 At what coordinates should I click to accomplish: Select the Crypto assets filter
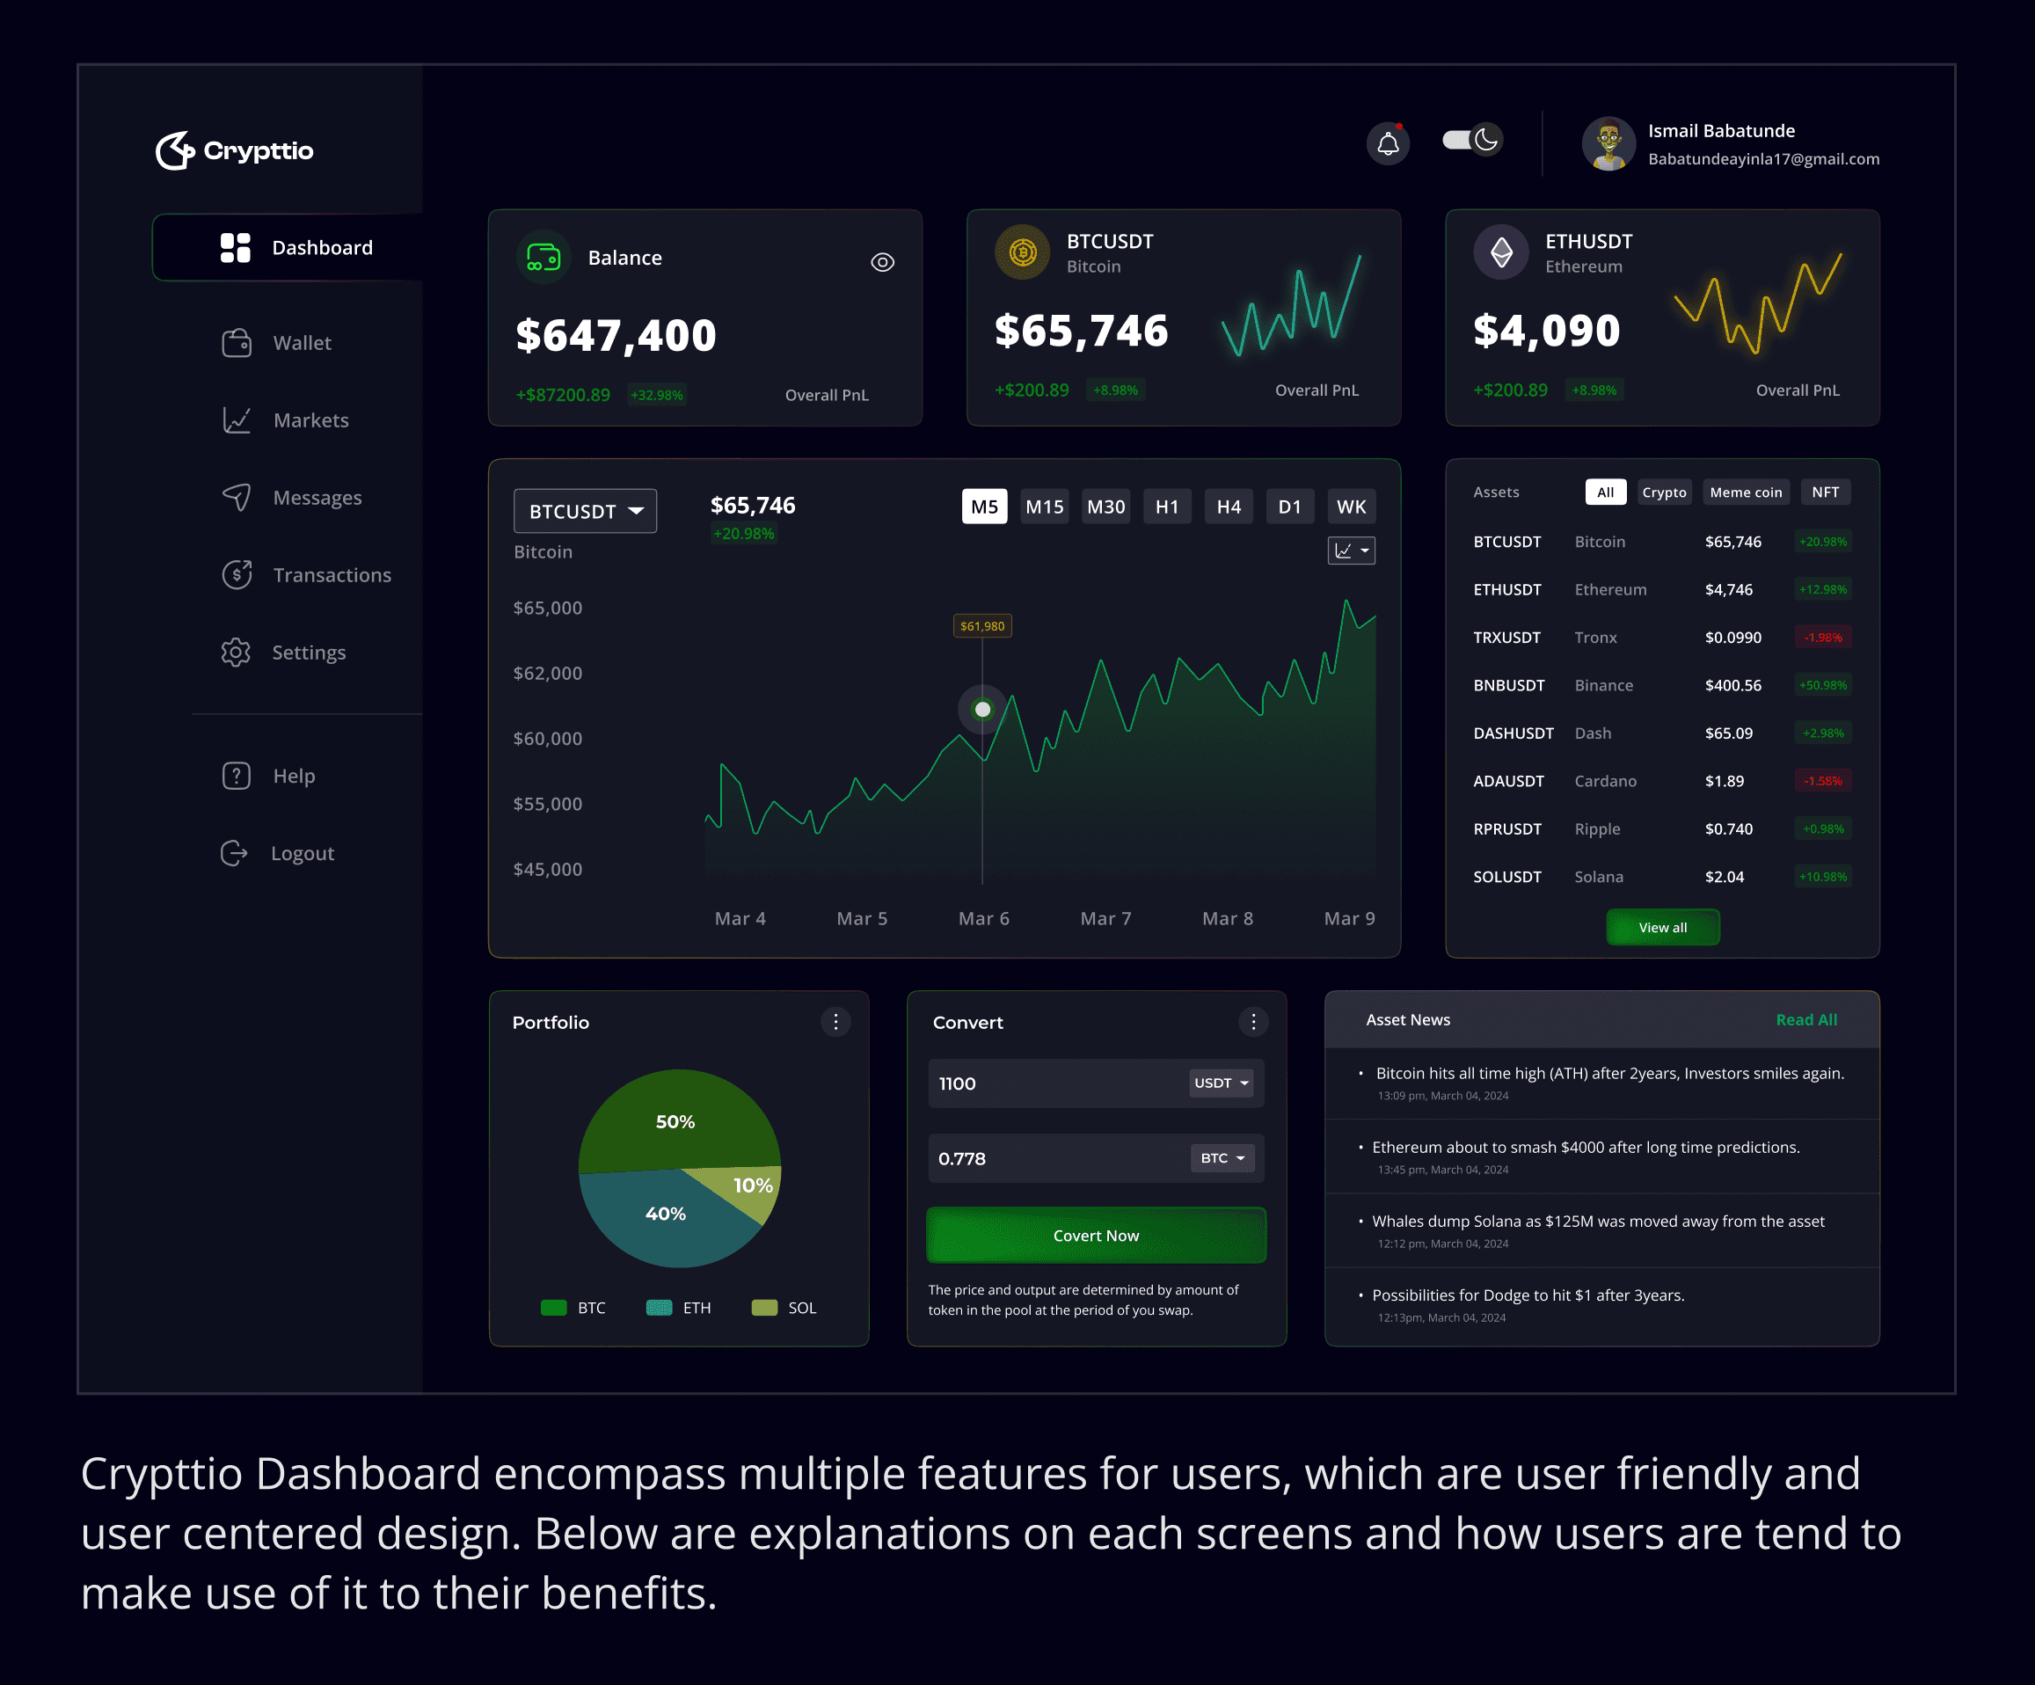pos(1664,492)
